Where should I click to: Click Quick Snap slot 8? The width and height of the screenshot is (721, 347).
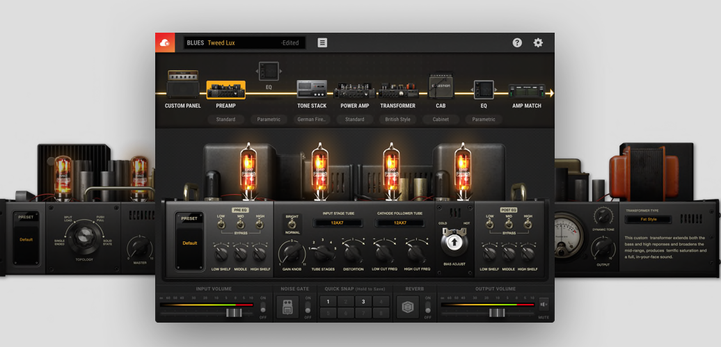(381, 313)
